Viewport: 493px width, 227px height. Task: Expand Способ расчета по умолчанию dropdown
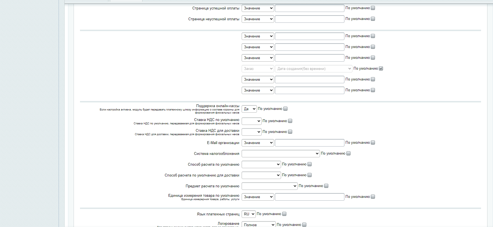261,164
